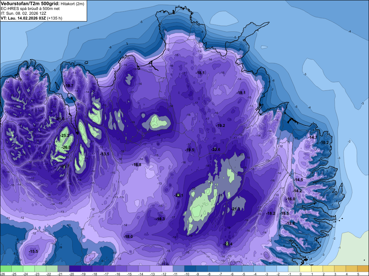Click the -19.5 temperature value
The image size is (369, 276).
(189, 150)
